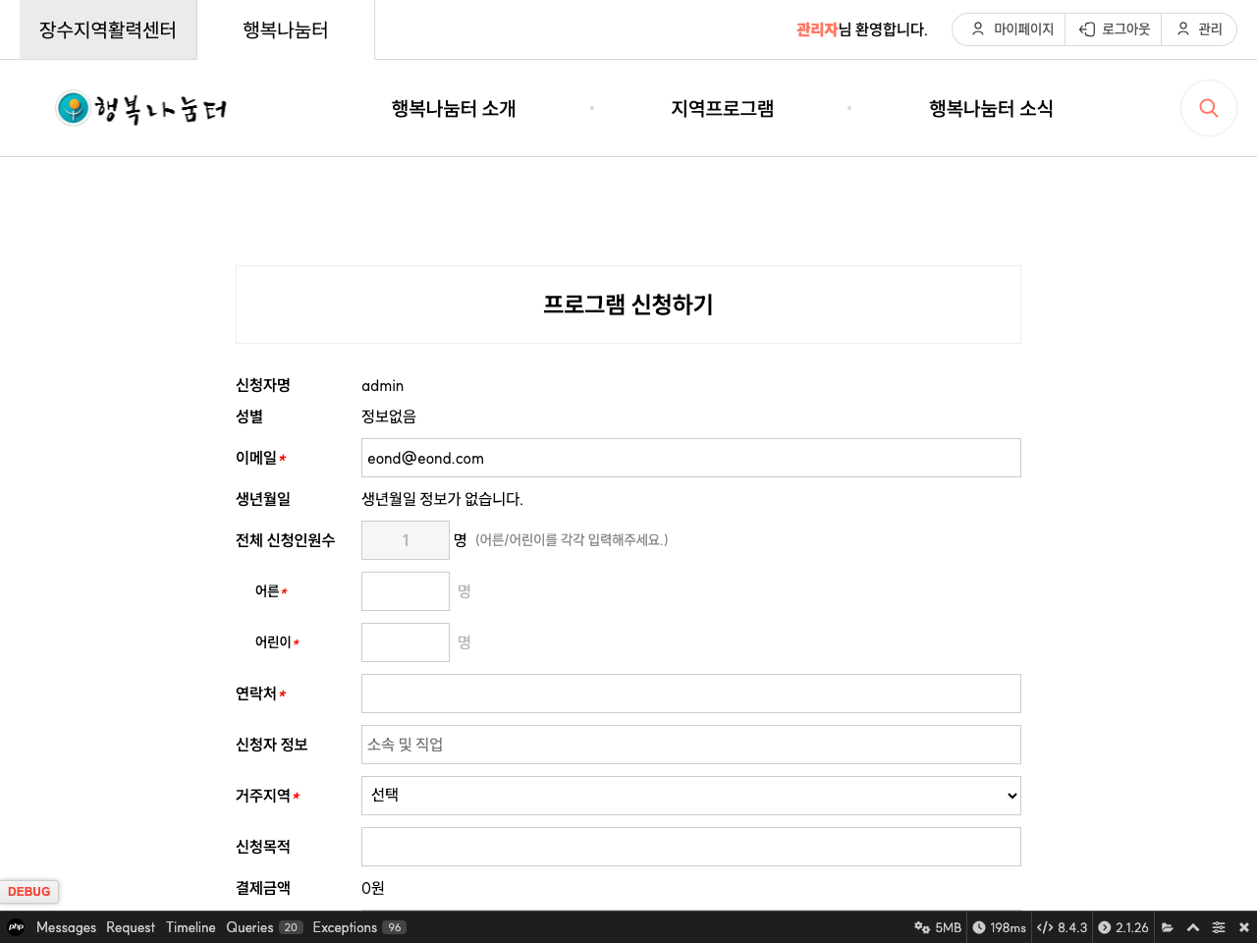The image size is (1257, 943).
Task: Focus the 이메일 input field
Action: (x=690, y=458)
